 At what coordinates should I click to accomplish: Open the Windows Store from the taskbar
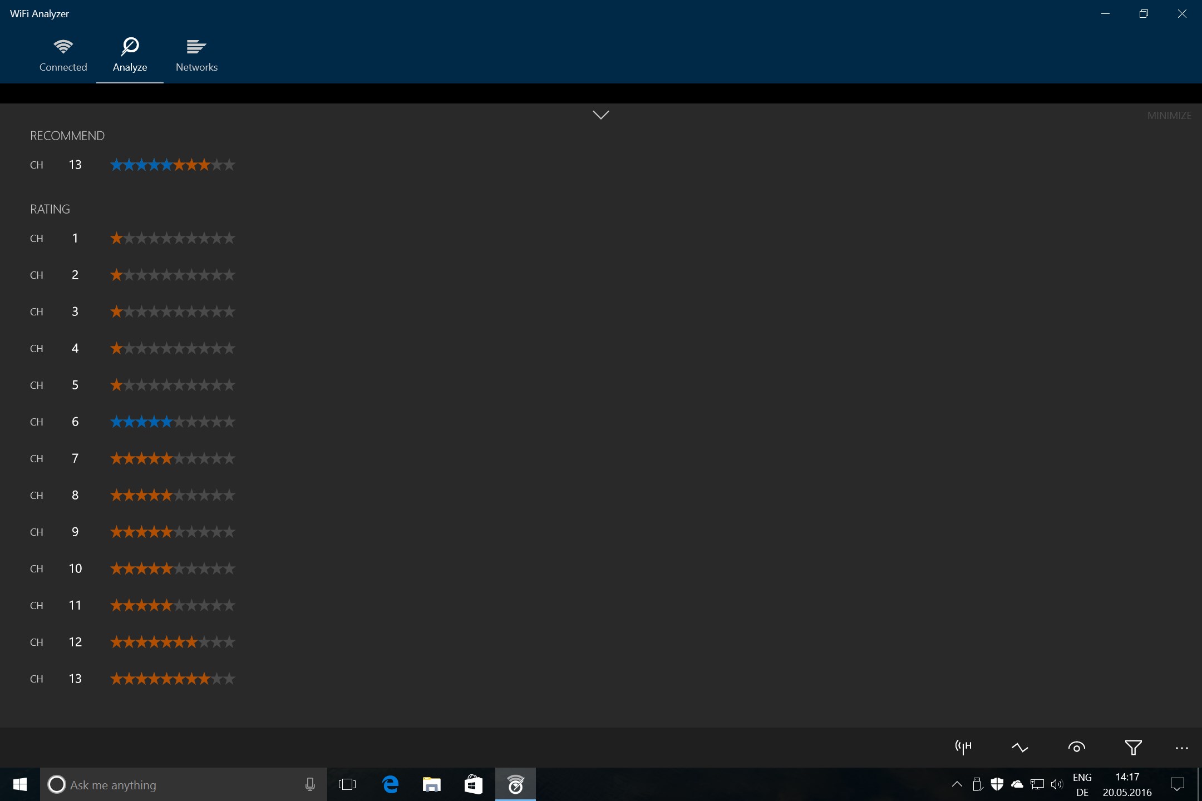tap(472, 784)
